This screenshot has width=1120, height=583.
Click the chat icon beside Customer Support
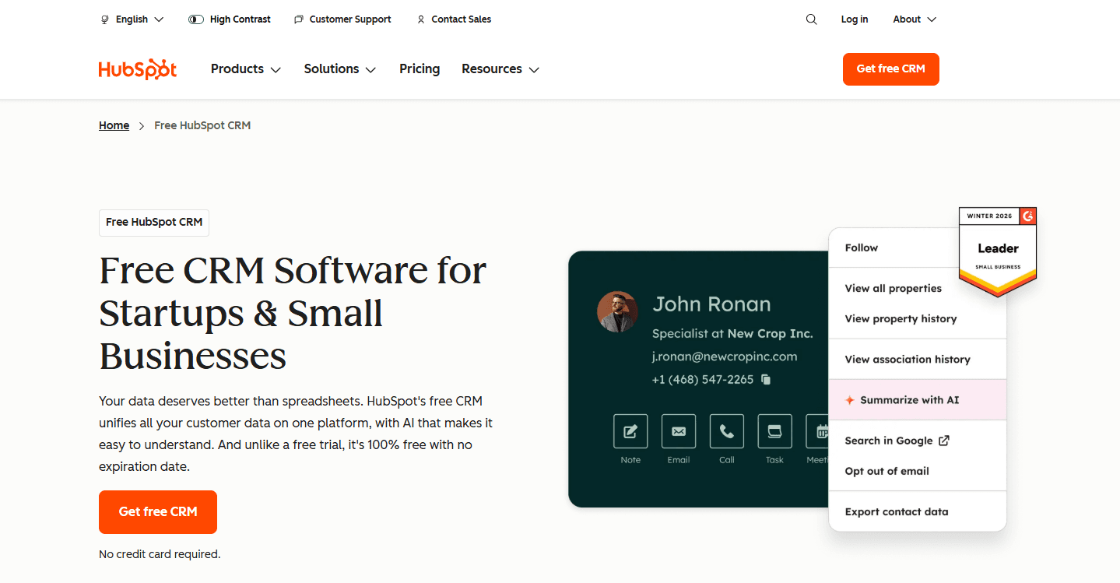(299, 19)
